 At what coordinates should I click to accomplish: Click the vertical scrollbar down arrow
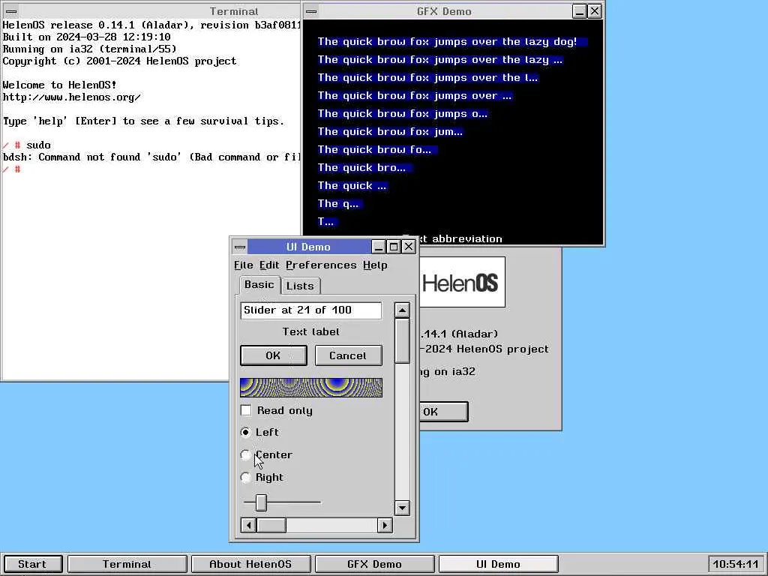402,508
